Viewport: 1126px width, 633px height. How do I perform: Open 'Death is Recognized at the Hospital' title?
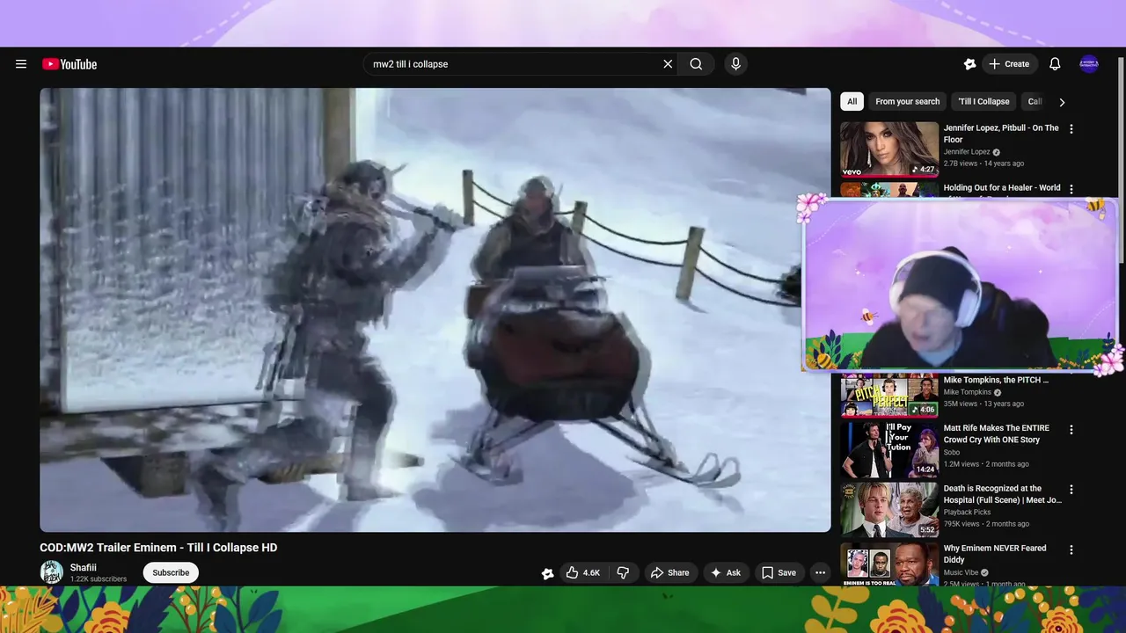click(1003, 494)
